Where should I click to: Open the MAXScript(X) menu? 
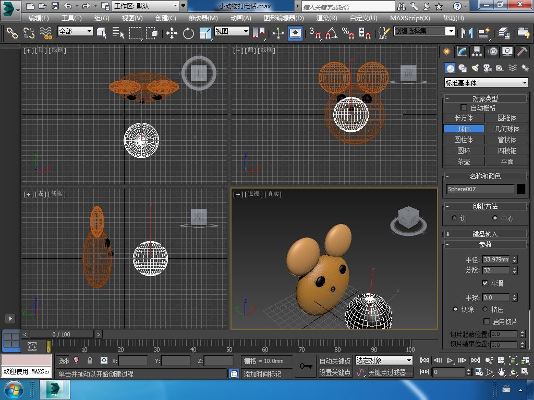pyautogui.click(x=410, y=18)
